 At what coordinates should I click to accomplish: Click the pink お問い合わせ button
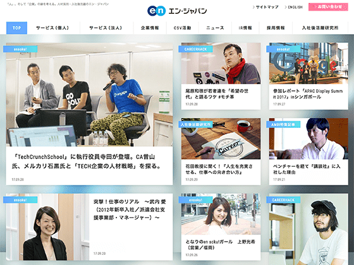328,7
